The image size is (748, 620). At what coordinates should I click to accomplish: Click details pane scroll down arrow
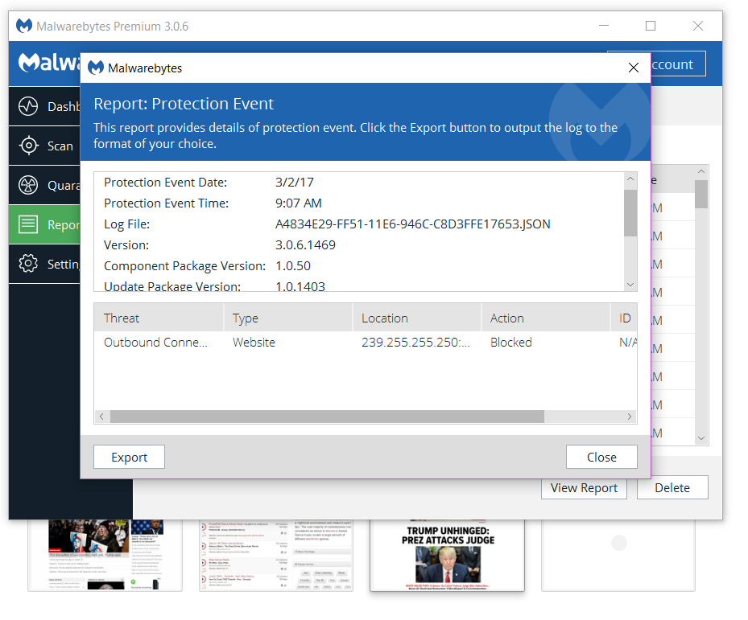630,285
